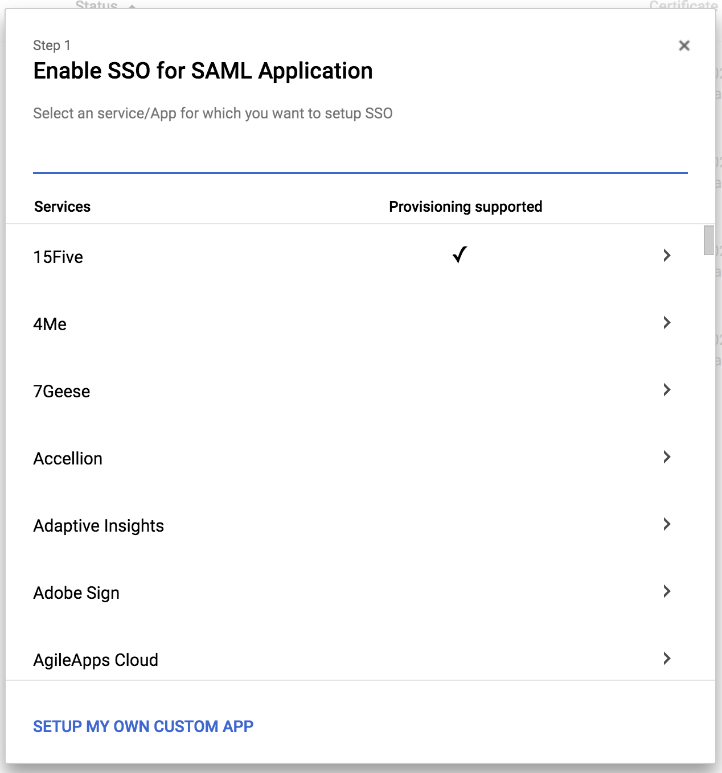Image resolution: width=722 pixels, height=773 pixels.
Task: Click the service search input field
Action: point(360,156)
